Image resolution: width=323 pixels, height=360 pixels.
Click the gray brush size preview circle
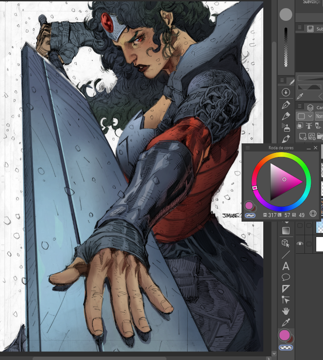(286, 14)
